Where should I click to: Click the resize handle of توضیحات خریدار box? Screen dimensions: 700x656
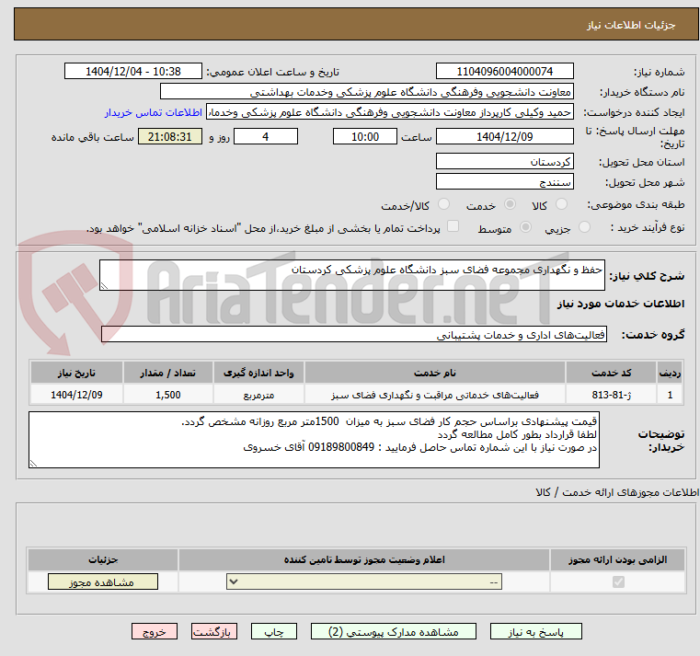point(33,464)
